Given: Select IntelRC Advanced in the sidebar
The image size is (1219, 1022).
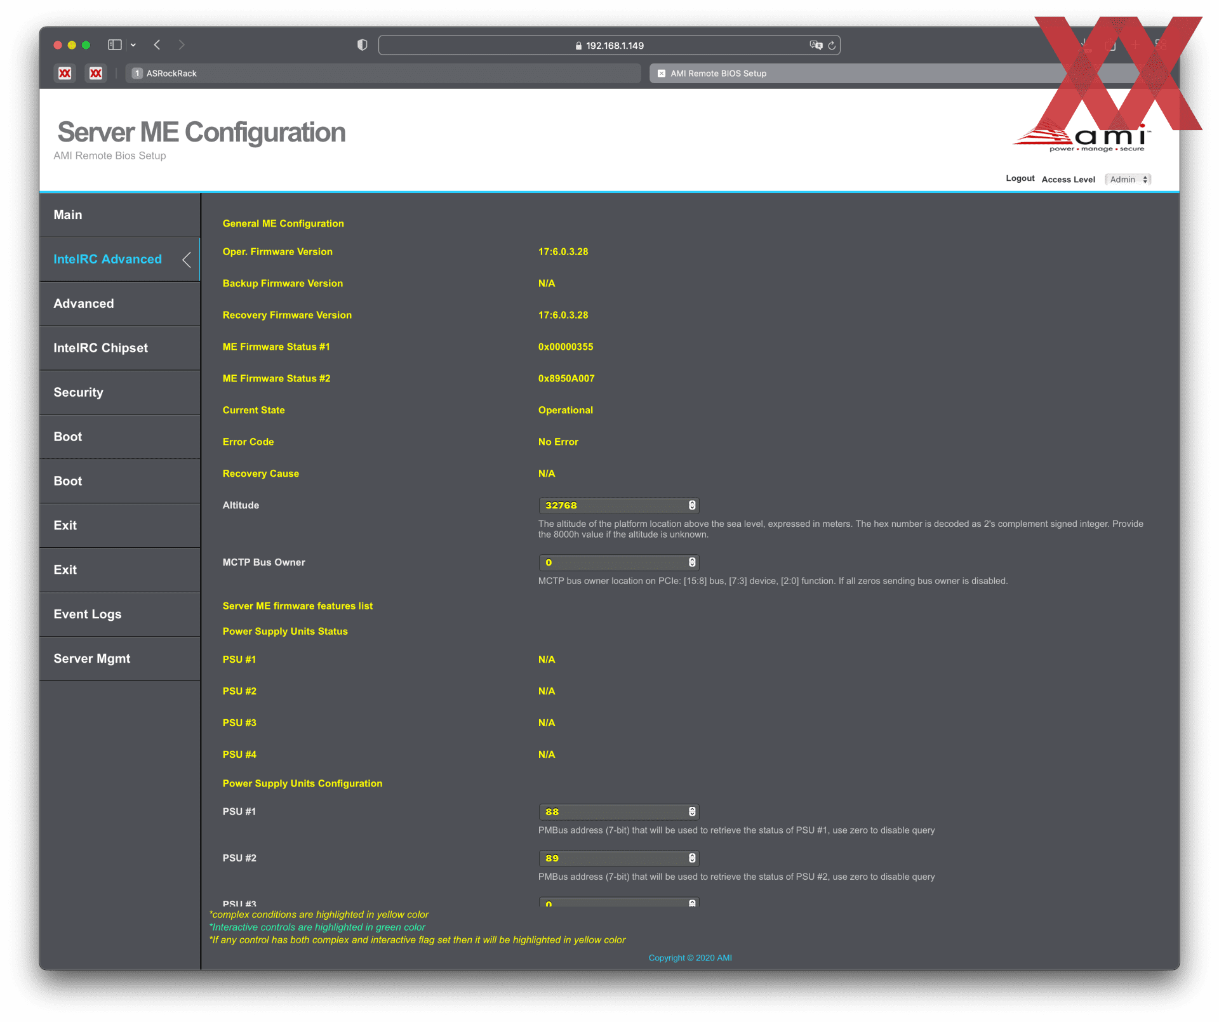Looking at the screenshot, I should point(119,260).
